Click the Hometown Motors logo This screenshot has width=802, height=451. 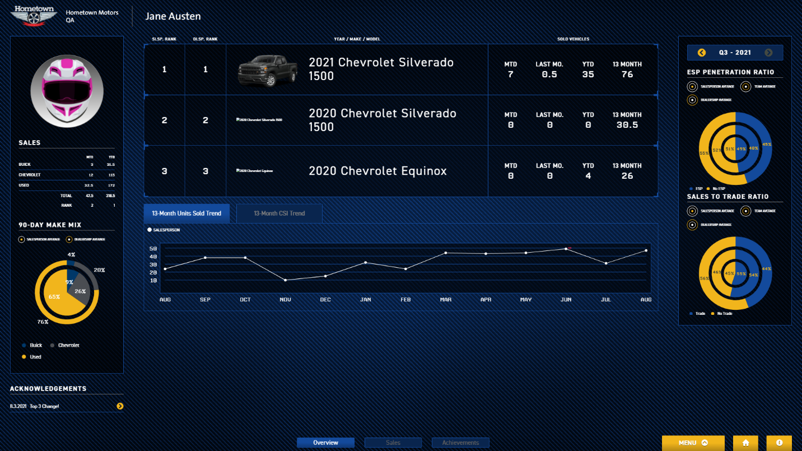click(35, 16)
